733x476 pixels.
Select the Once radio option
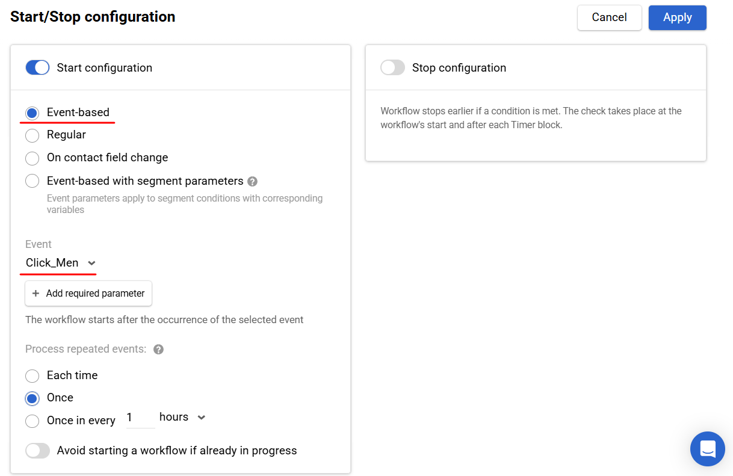click(32, 398)
